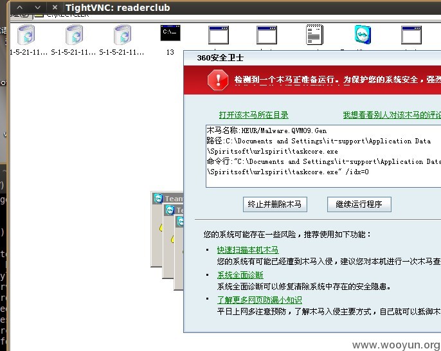This screenshot has height=351, width=441.
Task: Click the 命令行 command line text
Action: tap(324, 161)
